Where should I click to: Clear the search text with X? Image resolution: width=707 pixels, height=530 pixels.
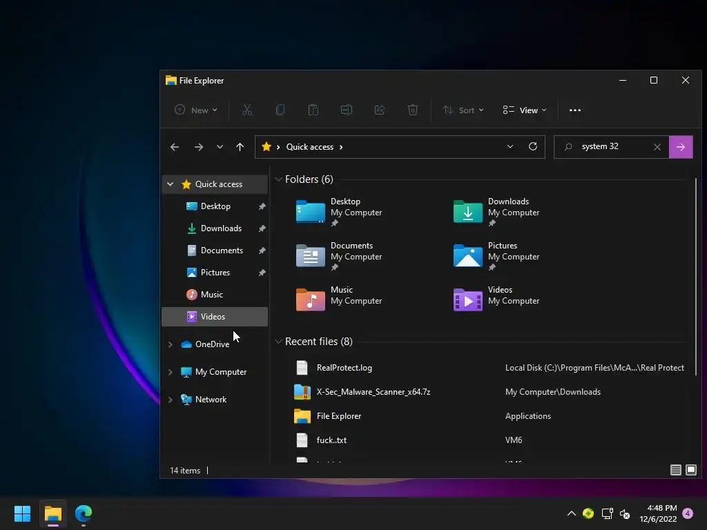click(x=657, y=147)
